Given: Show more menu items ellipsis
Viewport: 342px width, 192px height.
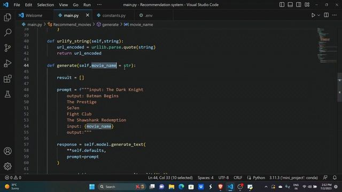Looking at the screenshot, I should pos(99,5).
